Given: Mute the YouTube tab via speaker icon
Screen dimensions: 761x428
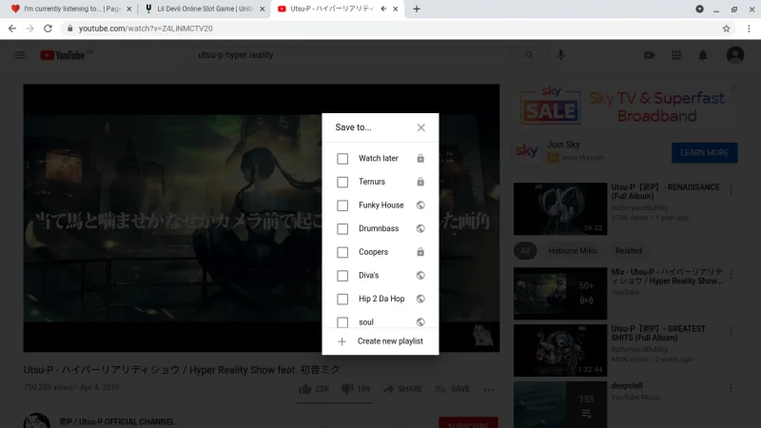Looking at the screenshot, I should (383, 9).
